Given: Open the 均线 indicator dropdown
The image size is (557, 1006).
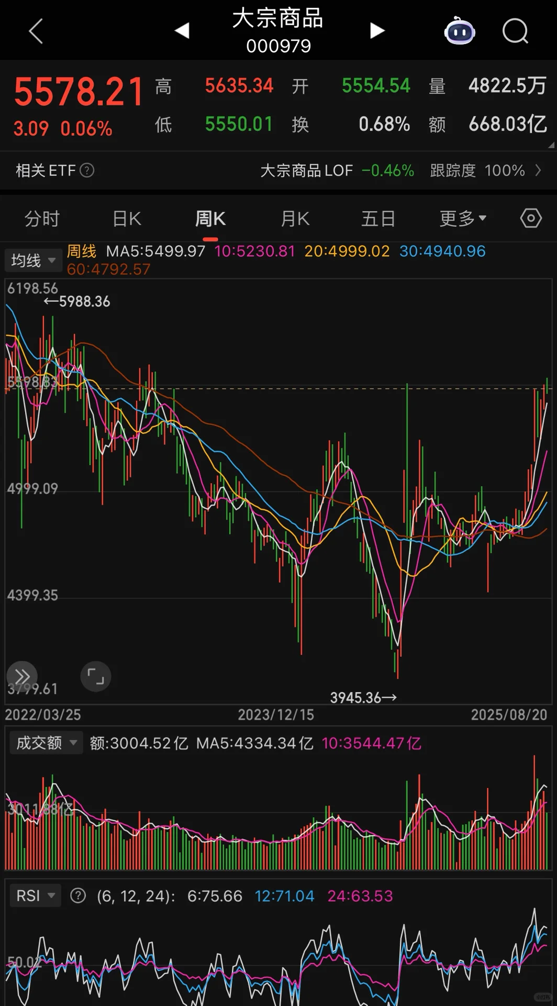Looking at the screenshot, I should coord(34,260).
